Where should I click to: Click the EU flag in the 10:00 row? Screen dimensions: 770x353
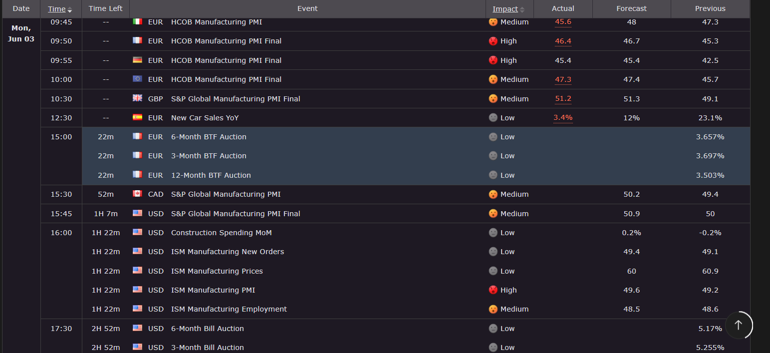coord(137,79)
